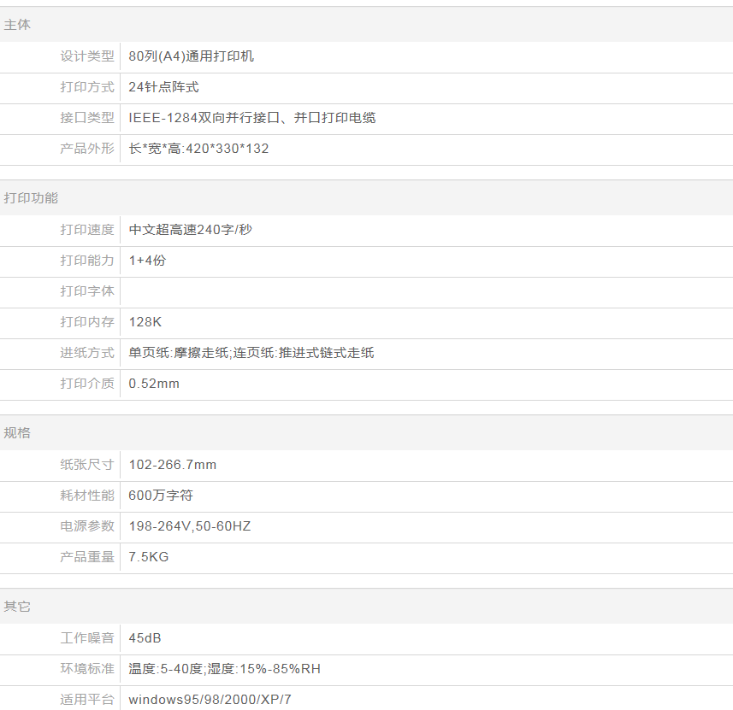
Task: Select the 102-266.7mm paper size value
Action: click(172, 465)
